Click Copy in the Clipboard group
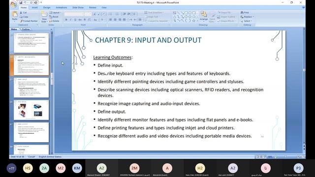 click(x=24, y=17)
